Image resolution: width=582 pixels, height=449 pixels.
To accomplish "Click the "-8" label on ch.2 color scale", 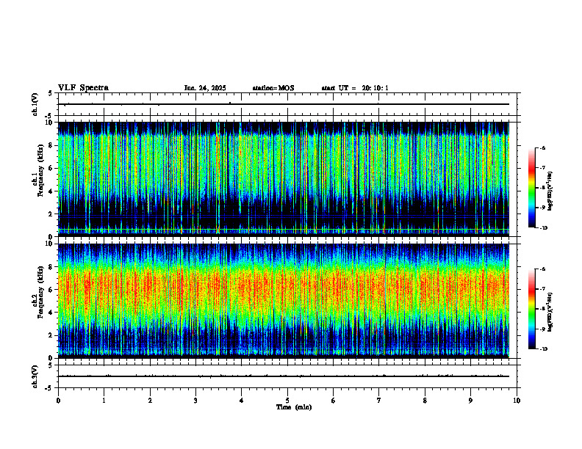I will (x=542, y=309).
